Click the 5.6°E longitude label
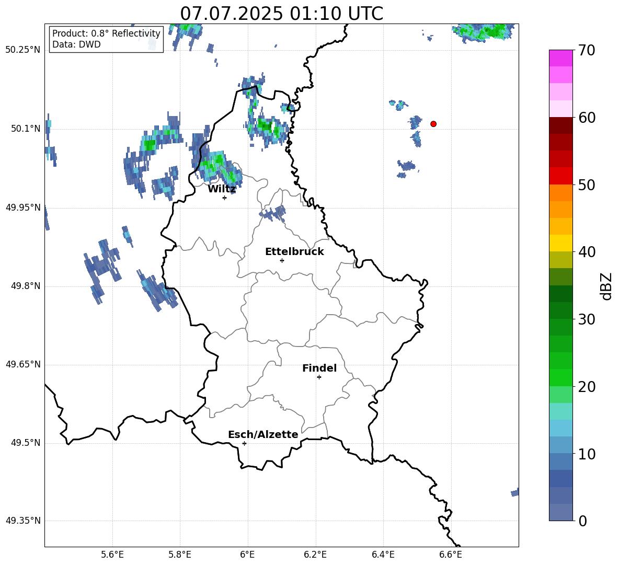Screen dimensions: 619x565 coord(112,555)
